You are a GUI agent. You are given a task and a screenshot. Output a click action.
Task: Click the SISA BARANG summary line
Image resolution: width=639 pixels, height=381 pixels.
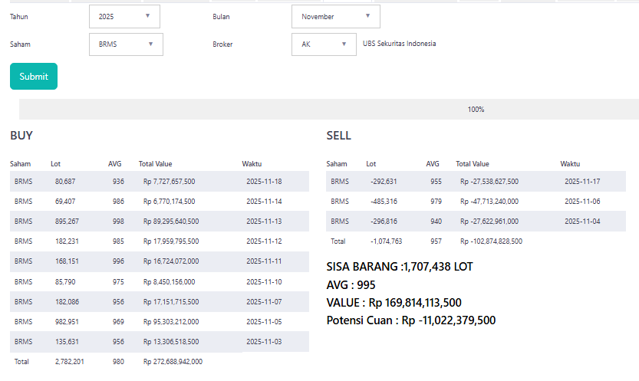tap(400, 267)
